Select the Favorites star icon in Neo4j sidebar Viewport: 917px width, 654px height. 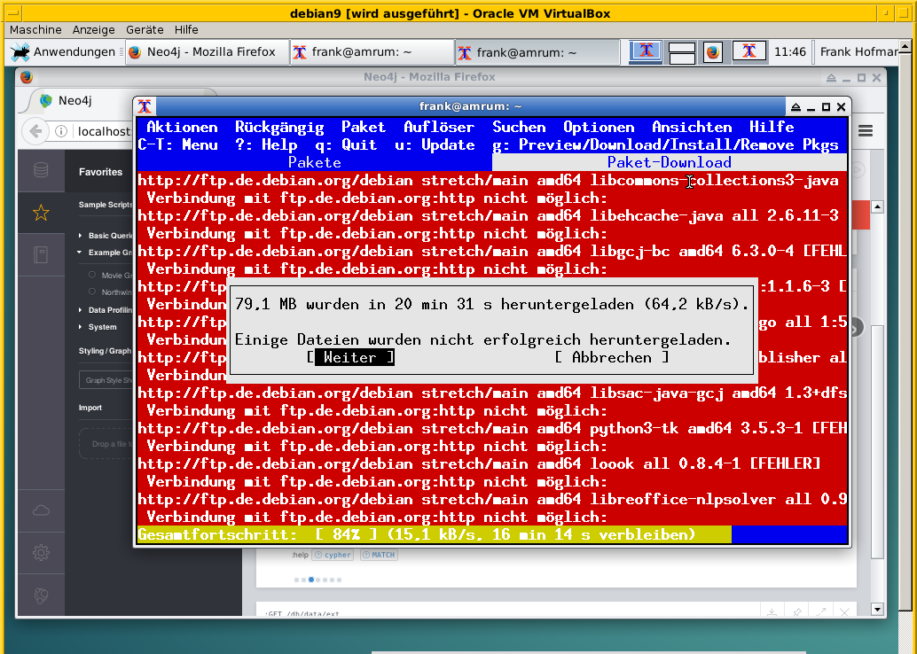[42, 213]
